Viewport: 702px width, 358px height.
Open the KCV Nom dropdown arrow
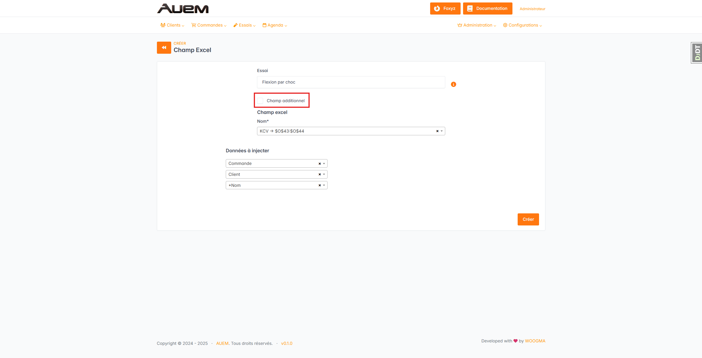point(442,131)
